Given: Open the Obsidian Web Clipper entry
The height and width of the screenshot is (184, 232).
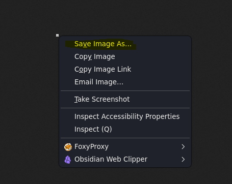Looking at the screenshot, I should point(125,160).
